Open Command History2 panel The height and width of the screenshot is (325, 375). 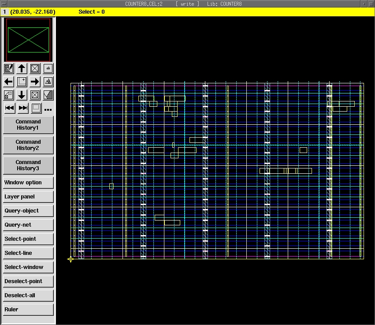point(28,145)
